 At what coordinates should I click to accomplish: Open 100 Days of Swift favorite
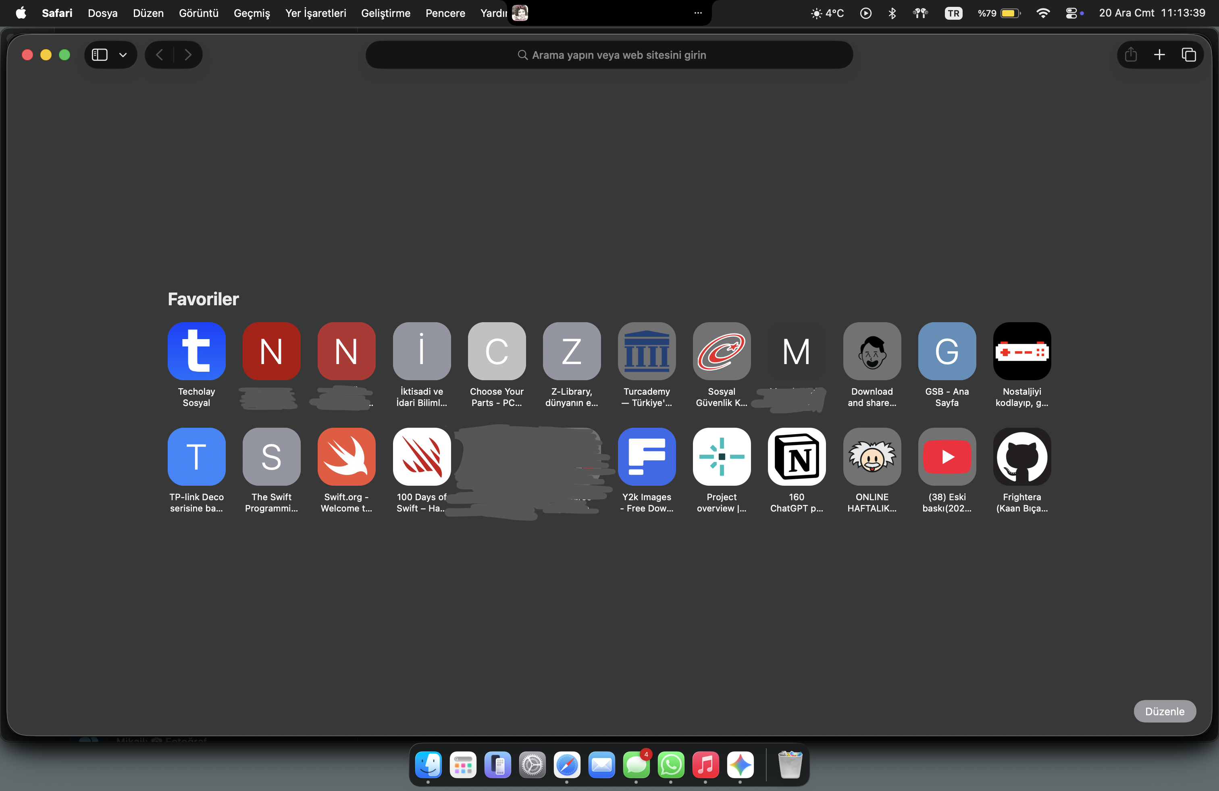coord(422,456)
